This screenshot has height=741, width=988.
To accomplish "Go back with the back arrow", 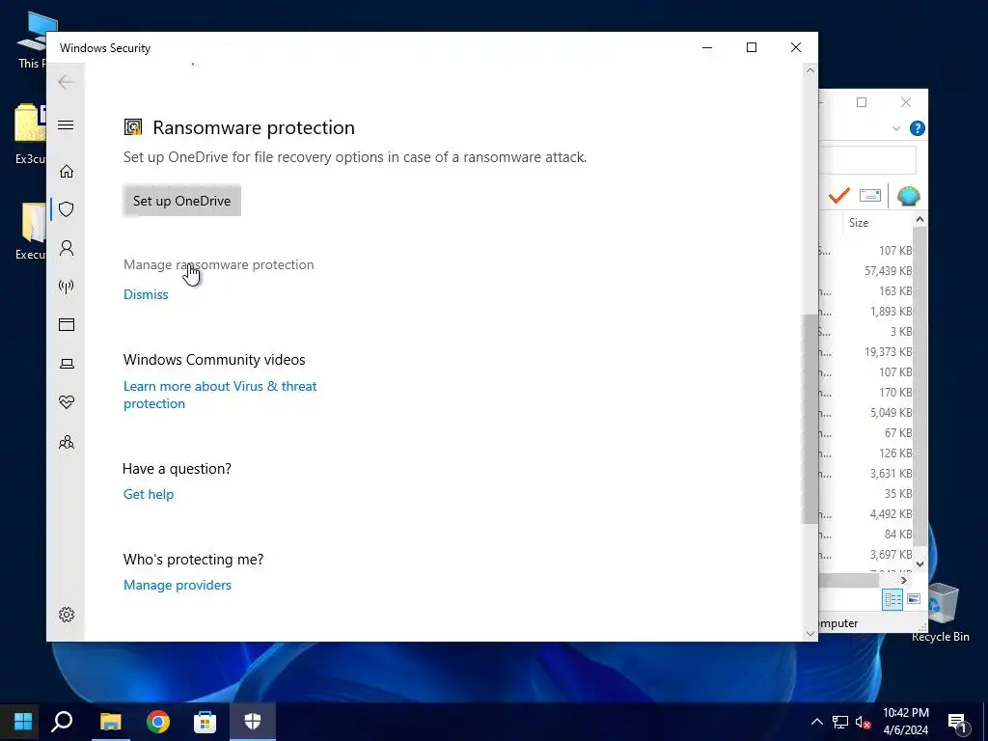I will coord(66,82).
